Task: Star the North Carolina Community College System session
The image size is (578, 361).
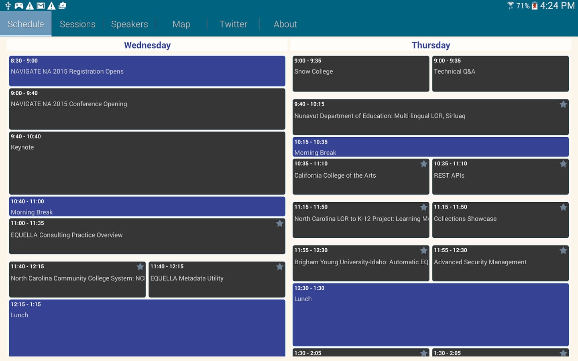Action: 140,267
